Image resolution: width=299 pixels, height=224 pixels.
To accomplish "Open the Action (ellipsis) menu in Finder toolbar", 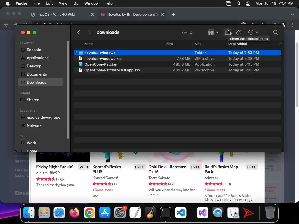I will pos(253,32).
